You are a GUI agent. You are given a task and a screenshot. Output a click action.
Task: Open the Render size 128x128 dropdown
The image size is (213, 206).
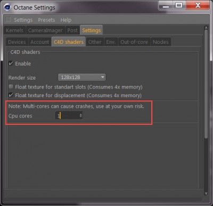[82, 77]
